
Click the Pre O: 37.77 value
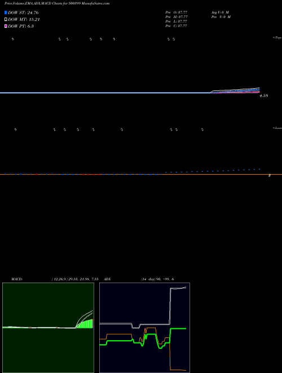click(177, 12)
